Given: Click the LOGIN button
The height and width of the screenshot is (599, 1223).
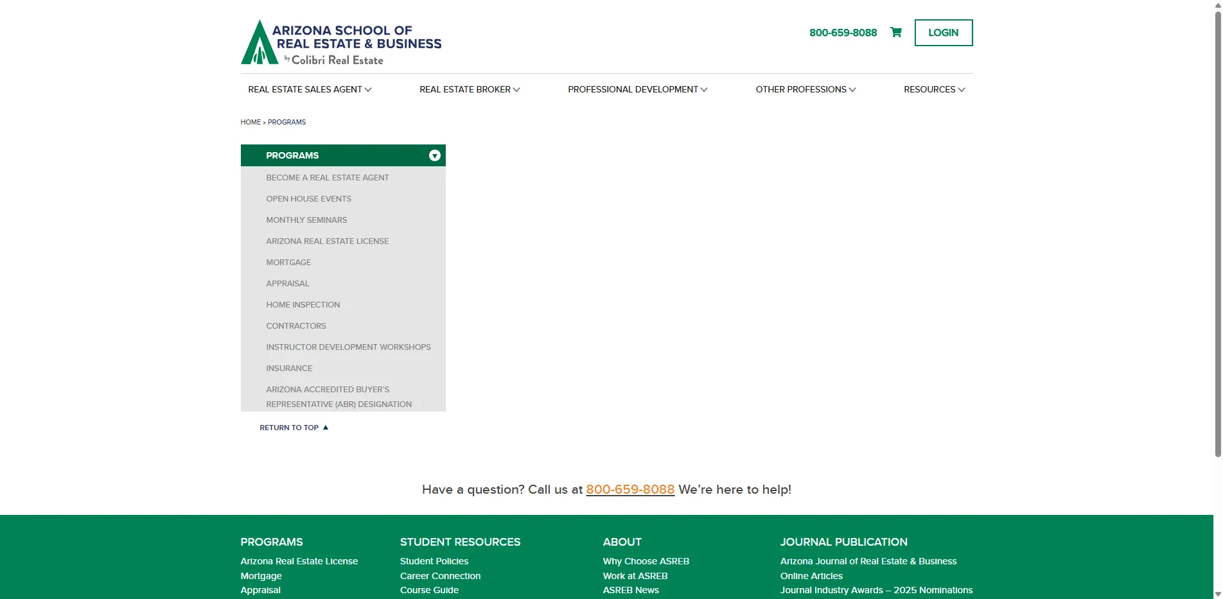Looking at the screenshot, I should (x=943, y=32).
